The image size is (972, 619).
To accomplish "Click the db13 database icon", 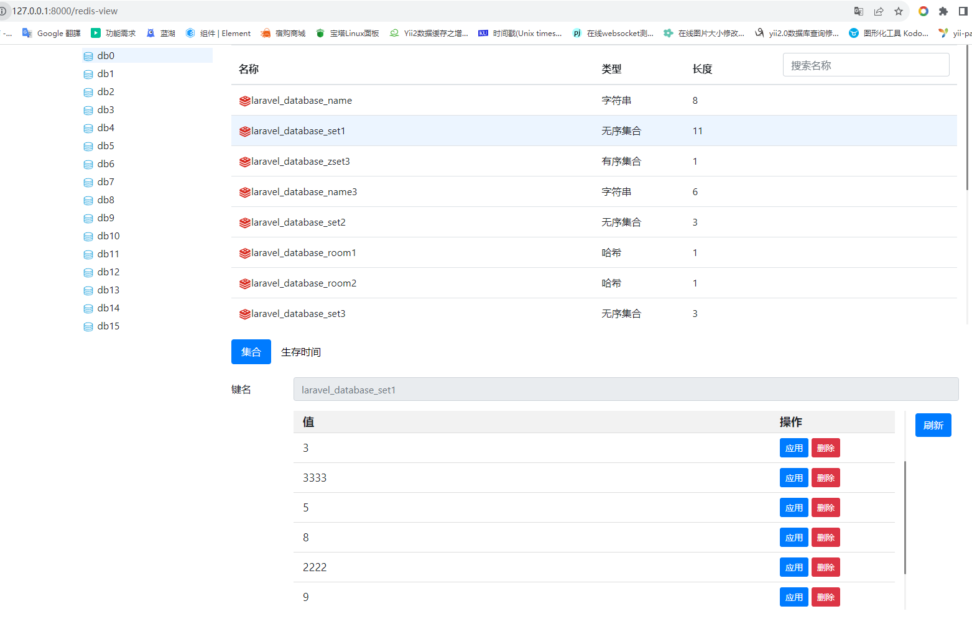I will click(x=88, y=291).
